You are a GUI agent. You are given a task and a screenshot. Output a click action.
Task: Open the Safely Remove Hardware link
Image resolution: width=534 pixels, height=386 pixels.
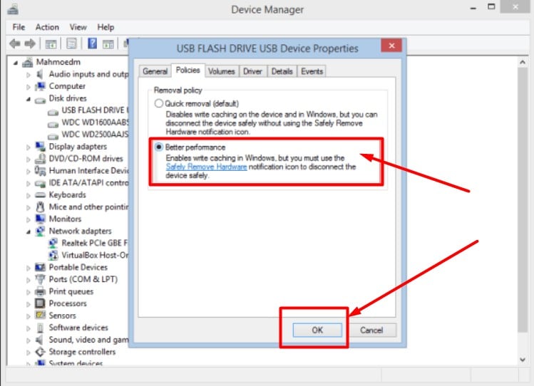(x=206, y=167)
